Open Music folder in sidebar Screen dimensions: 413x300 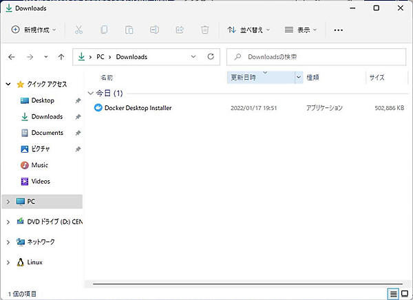[x=39, y=165]
